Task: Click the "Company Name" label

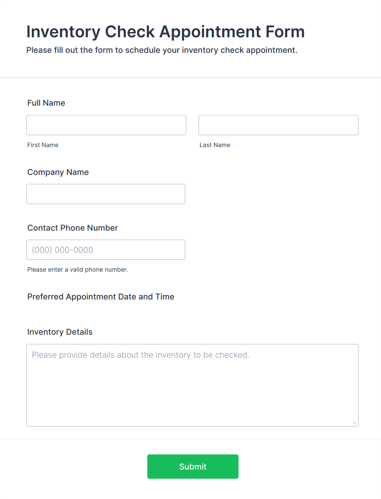Action: click(58, 172)
